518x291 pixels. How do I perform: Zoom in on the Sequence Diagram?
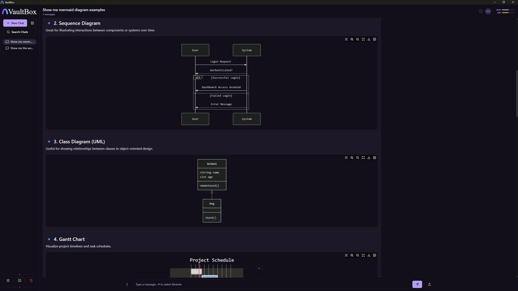point(352,39)
